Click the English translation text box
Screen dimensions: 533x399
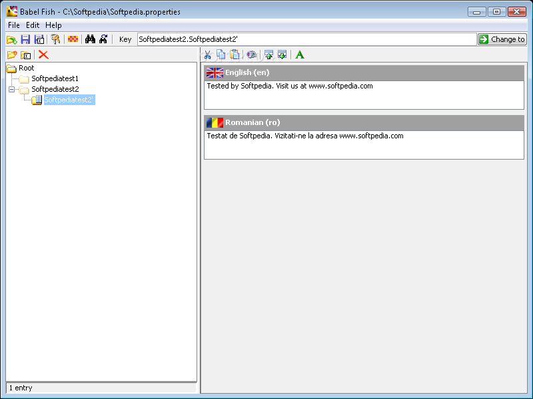point(364,95)
